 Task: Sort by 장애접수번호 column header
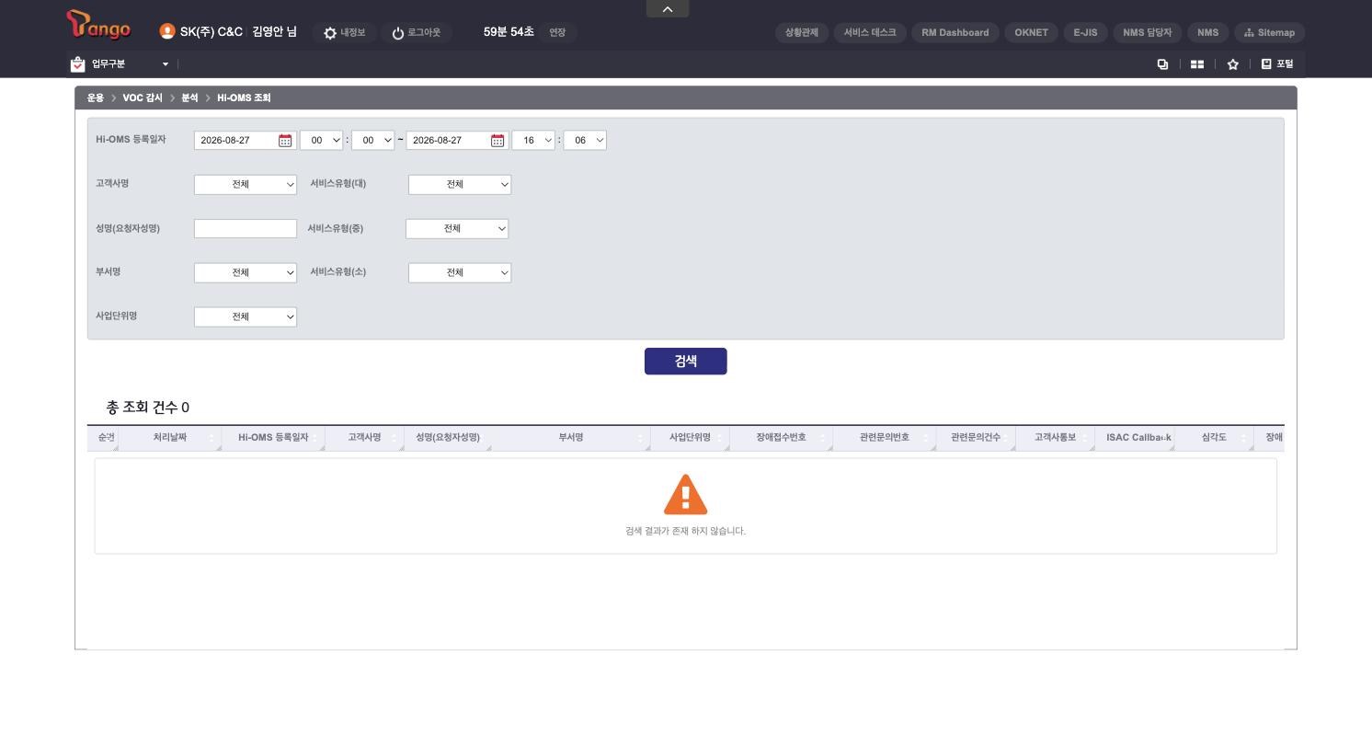(782, 438)
